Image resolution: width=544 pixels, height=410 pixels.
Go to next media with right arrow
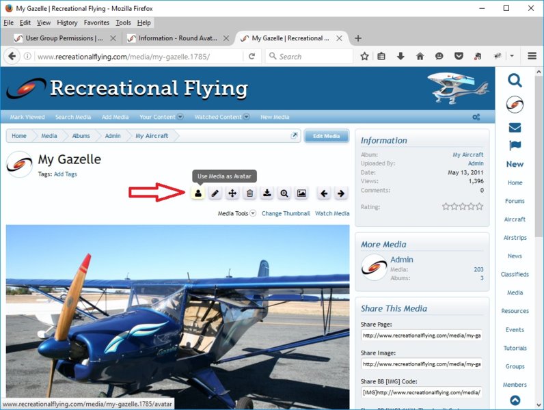click(x=341, y=193)
